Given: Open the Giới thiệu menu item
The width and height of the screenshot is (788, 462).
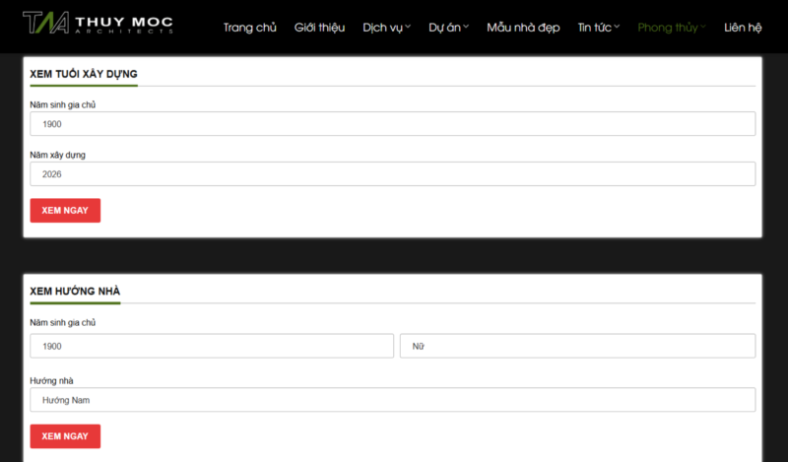Looking at the screenshot, I should point(319,28).
